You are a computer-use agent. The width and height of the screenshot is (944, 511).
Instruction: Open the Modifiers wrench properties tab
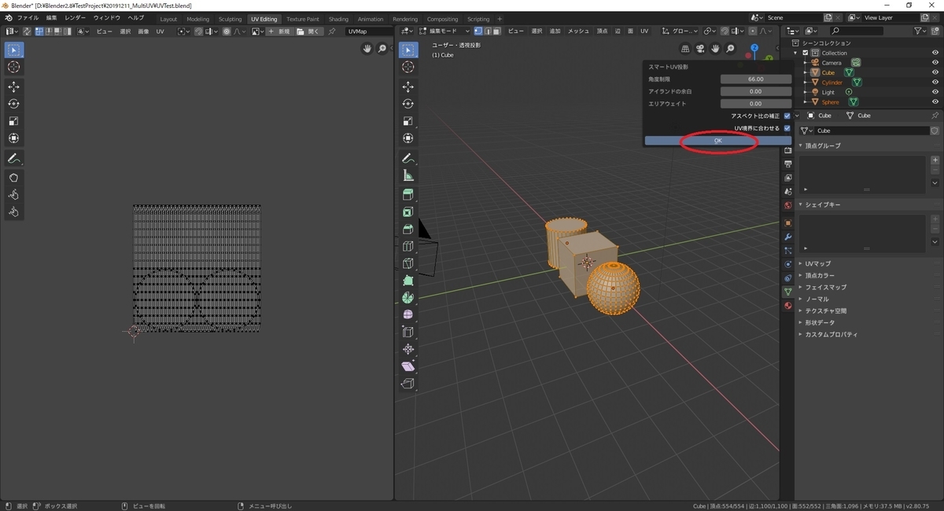coord(787,237)
